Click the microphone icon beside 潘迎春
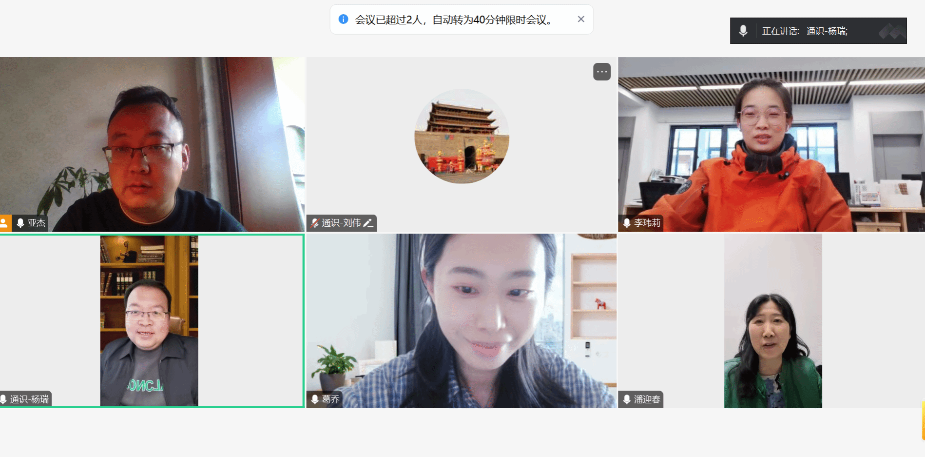Viewport: 925px width, 457px height. (627, 399)
